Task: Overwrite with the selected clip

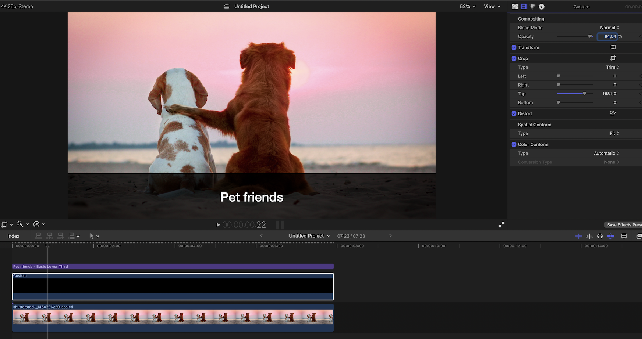Action: (72, 236)
